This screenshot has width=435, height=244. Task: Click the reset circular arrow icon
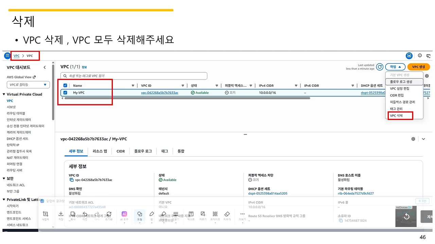109,214
